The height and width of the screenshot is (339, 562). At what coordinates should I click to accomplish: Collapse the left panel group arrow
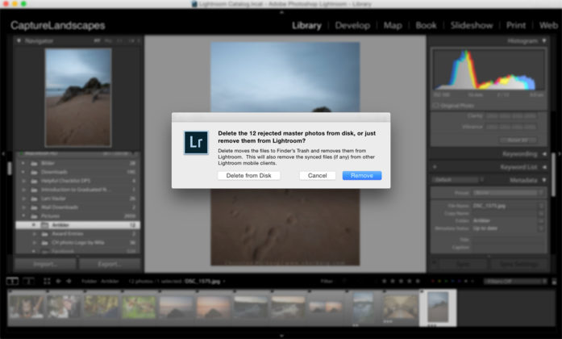[3, 154]
